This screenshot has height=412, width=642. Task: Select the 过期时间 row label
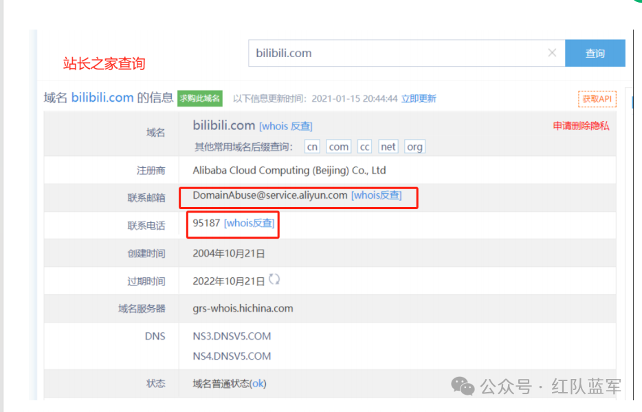tap(146, 281)
